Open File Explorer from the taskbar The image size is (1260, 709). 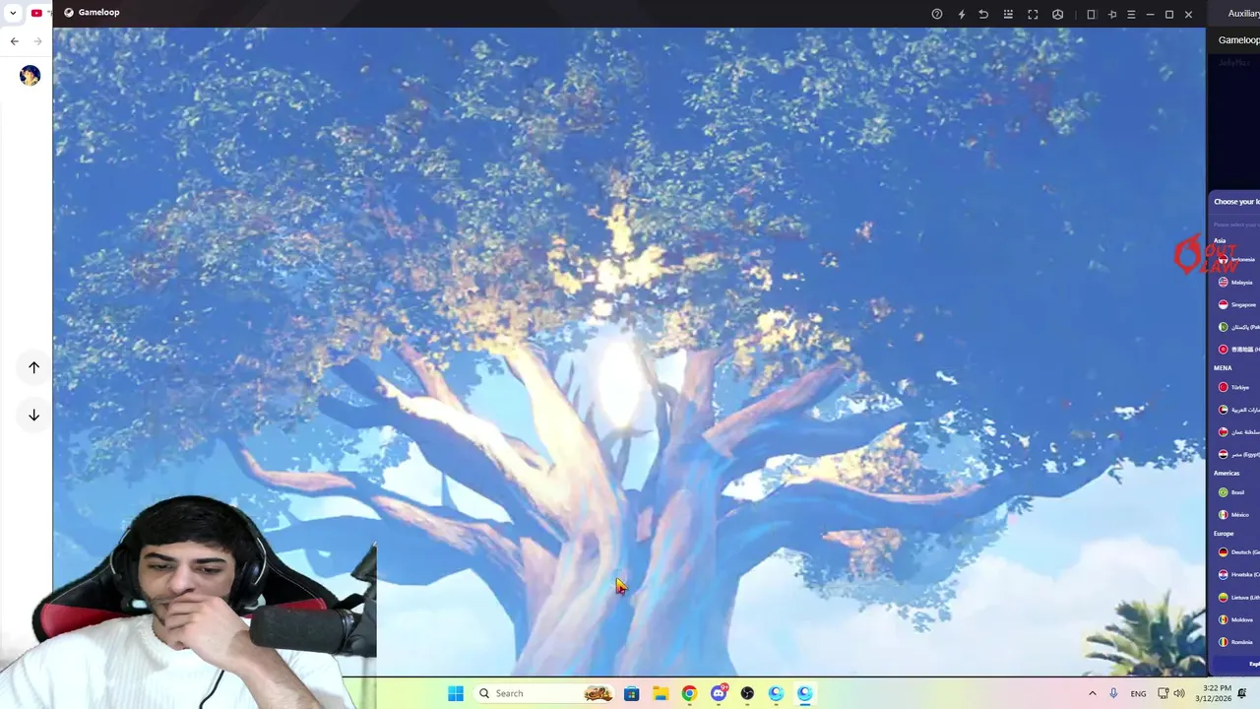(x=661, y=693)
